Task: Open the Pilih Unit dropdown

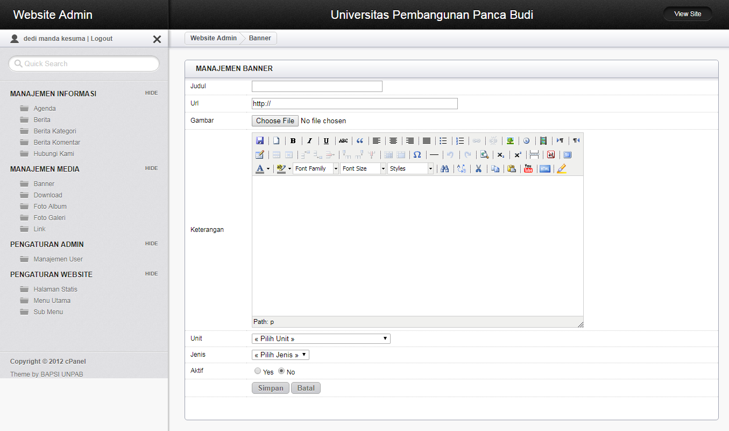Action: (x=321, y=339)
